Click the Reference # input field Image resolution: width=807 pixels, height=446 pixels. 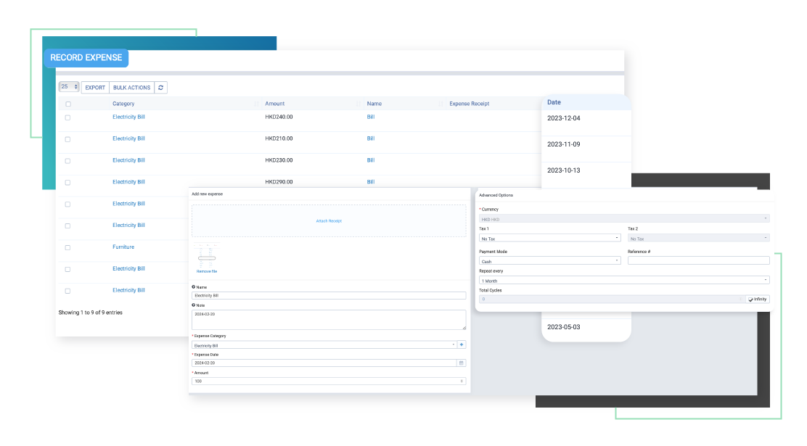tap(698, 260)
